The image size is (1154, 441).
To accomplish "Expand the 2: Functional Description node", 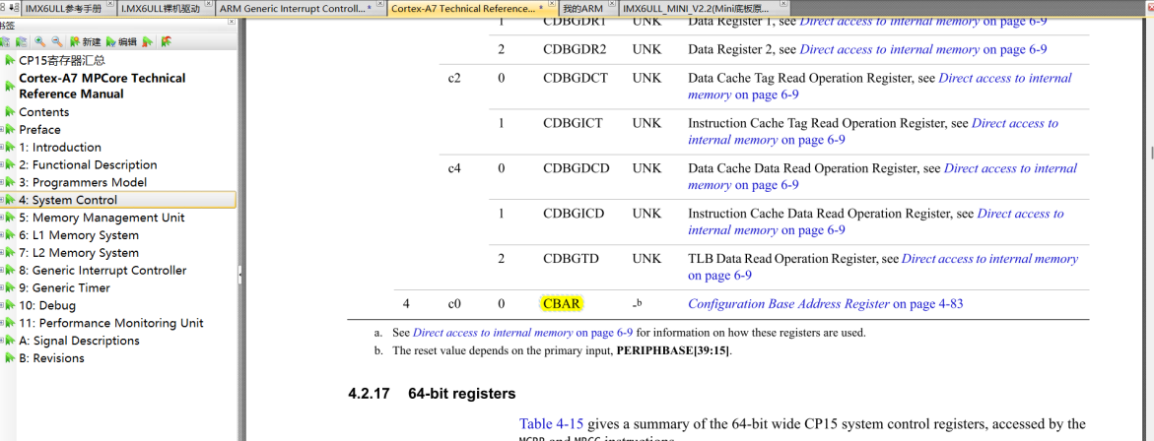I will click(2, 164).
